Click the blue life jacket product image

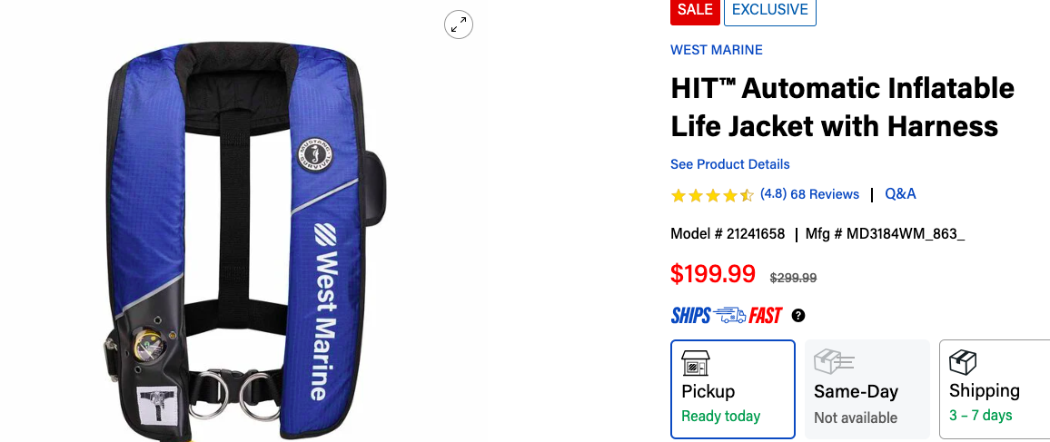click(x=236, y=241)
